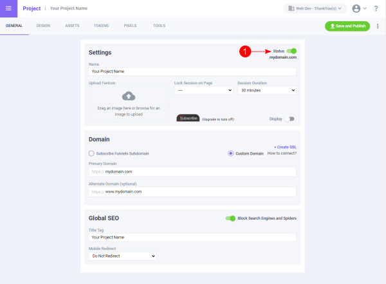
Task: Click the Subscribe badge logo
Action: point(188,118)
